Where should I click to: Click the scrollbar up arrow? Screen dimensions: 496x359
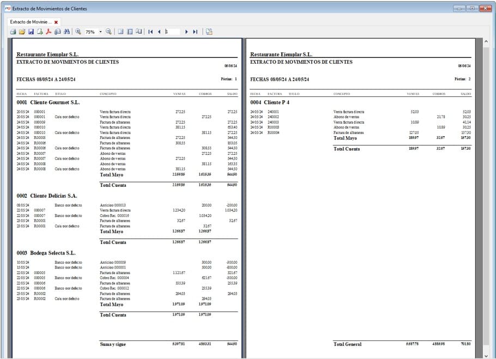(486, 41)
